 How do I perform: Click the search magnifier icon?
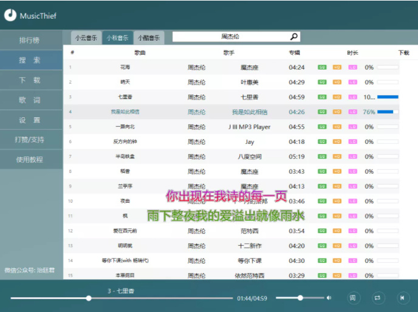pos(294,36)
